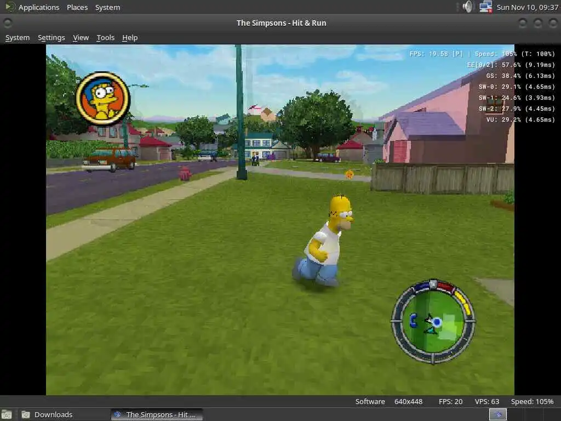Open the Help menu

tap(129, 38)
